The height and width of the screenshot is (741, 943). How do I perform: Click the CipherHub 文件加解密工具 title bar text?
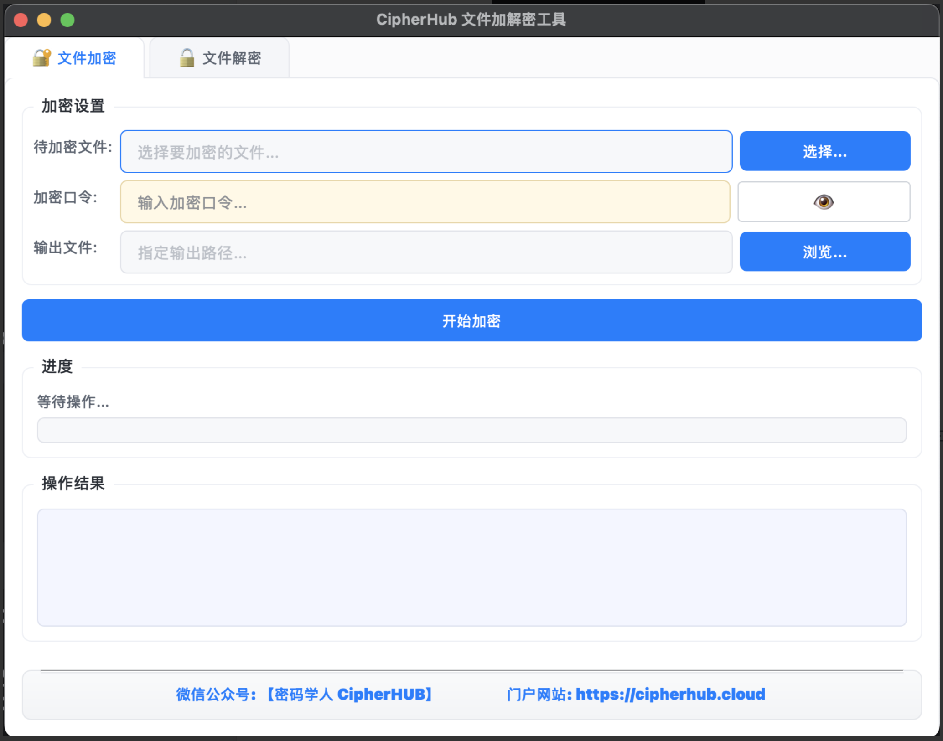[471, 20]
